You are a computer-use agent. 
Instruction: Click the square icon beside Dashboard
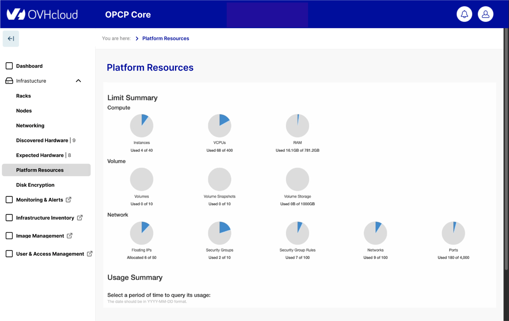9,66
